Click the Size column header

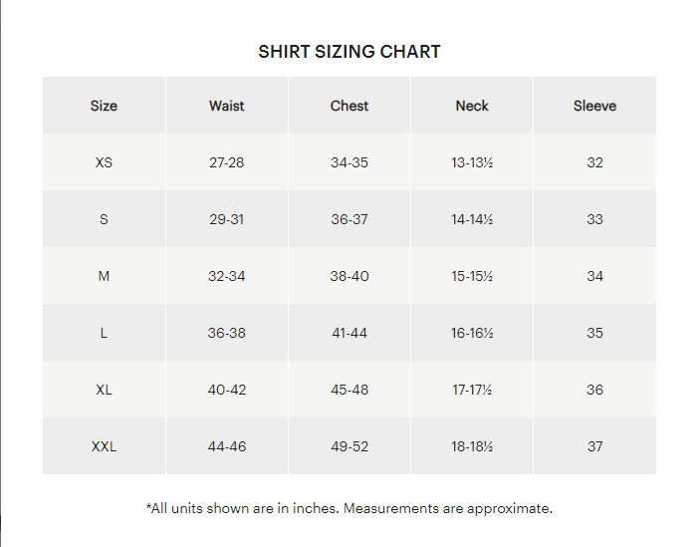tap(104, 106)
